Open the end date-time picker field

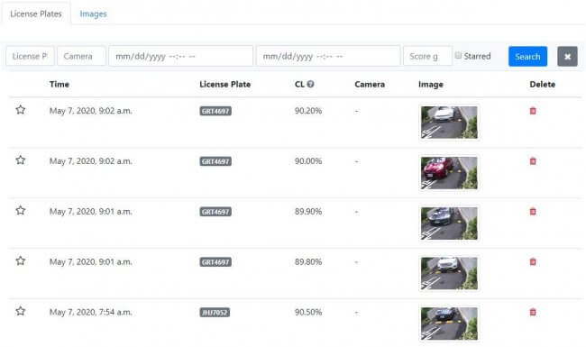(x=328, y=56)
